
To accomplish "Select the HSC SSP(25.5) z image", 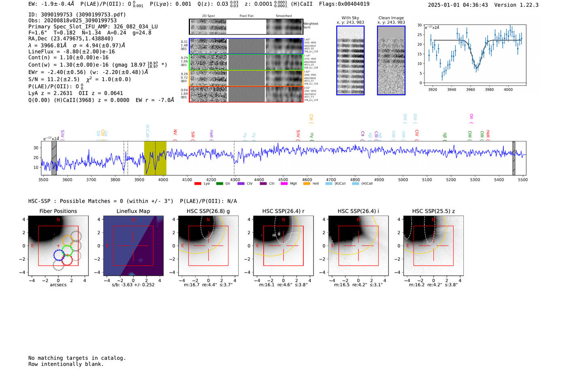I will click(433, 246).
